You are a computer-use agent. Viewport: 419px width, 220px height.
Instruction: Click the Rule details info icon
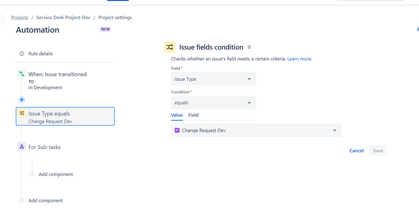click(x=22, y=54)
